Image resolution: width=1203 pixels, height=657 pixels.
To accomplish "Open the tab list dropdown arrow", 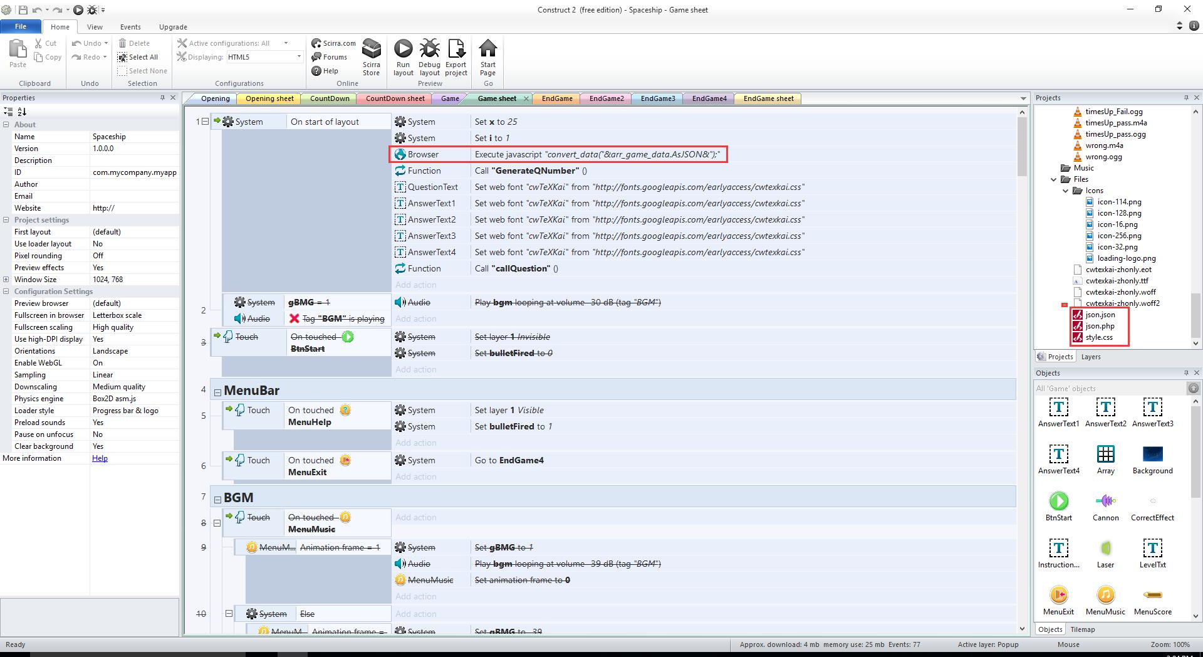I will click(1023, 98).
